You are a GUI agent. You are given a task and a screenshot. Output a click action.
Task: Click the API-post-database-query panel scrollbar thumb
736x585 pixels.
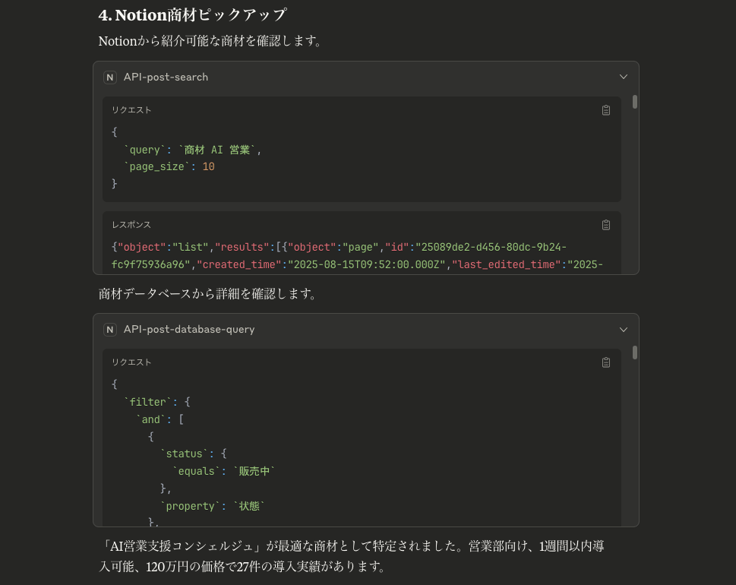[635, 353]
